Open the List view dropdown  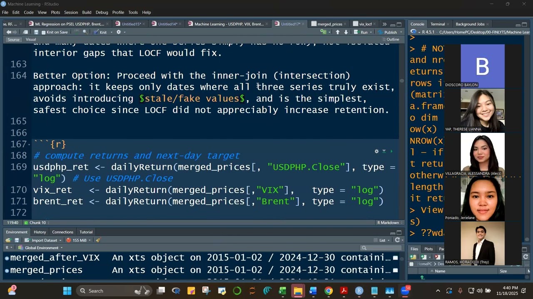(x=381, y=240)
